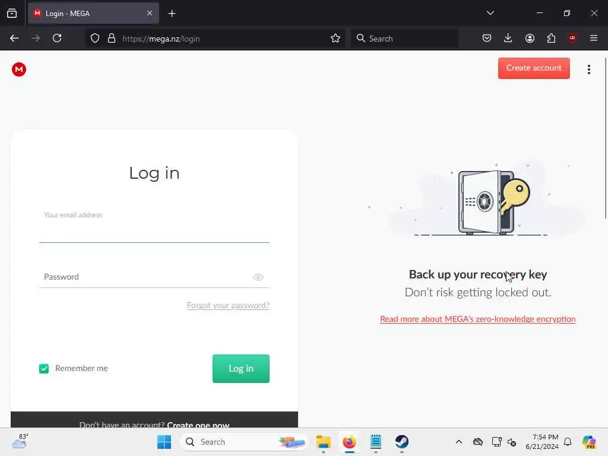Image resolution: width=608 pixels, height=456 pixels.
Task: Click the muted volume tray icon
Action: pos(512,442)
